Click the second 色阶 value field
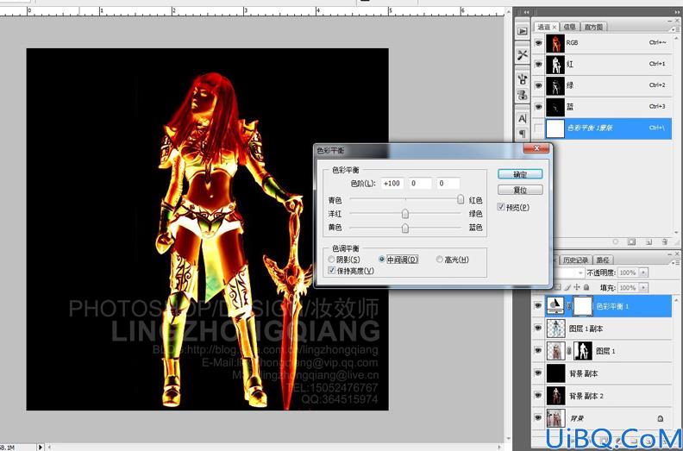The image size is (683, 451). [420, 184]
